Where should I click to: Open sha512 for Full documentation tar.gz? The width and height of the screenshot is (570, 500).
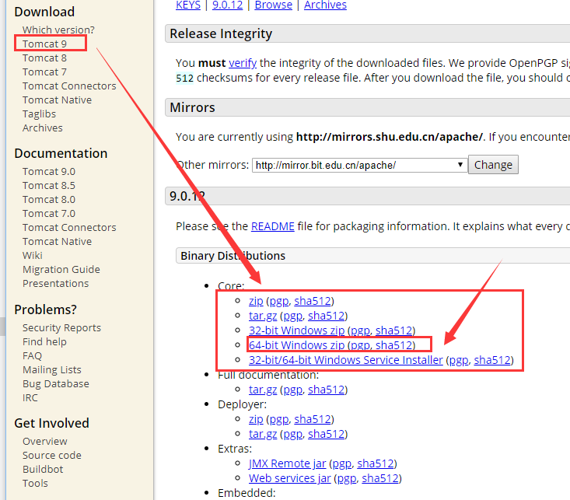[327, 390]
